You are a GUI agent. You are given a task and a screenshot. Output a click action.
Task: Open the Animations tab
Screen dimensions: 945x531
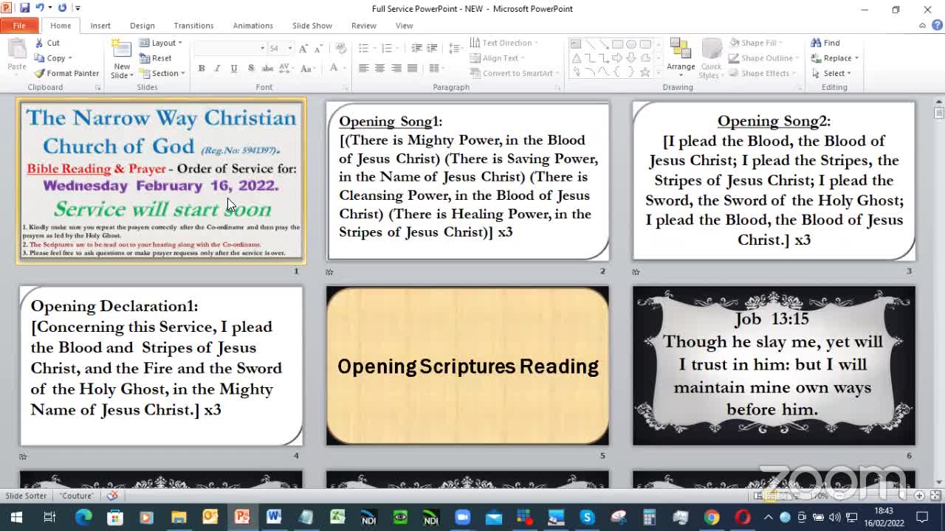[253, 25]
